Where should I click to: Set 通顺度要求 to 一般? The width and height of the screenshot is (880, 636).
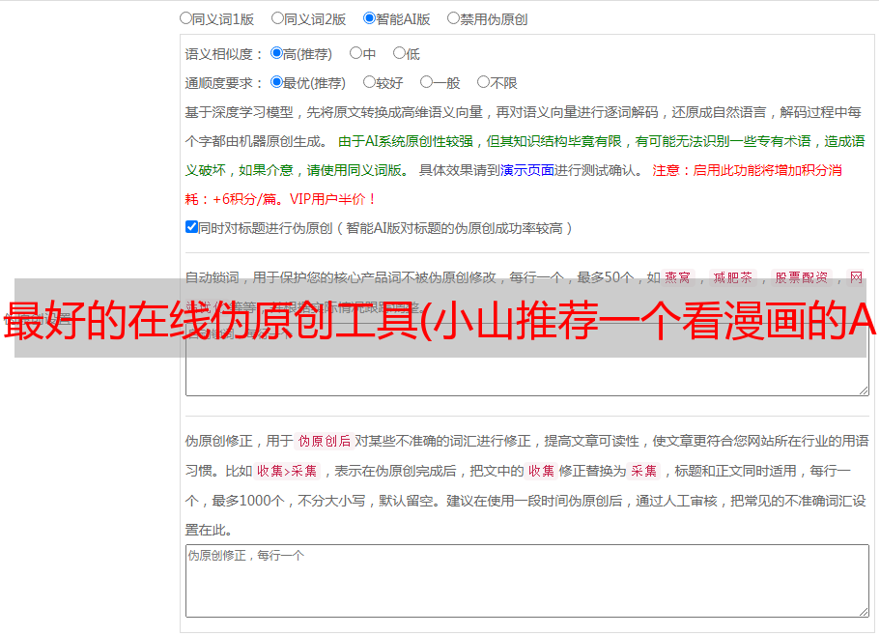pos(426,82)
